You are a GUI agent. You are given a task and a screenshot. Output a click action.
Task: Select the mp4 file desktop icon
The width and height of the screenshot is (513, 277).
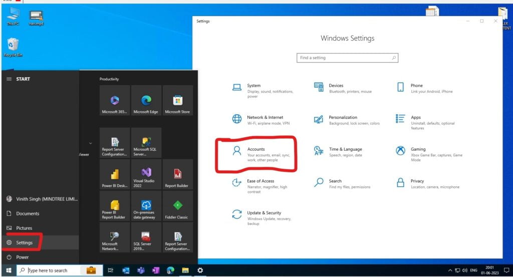[x=36, y=18]
